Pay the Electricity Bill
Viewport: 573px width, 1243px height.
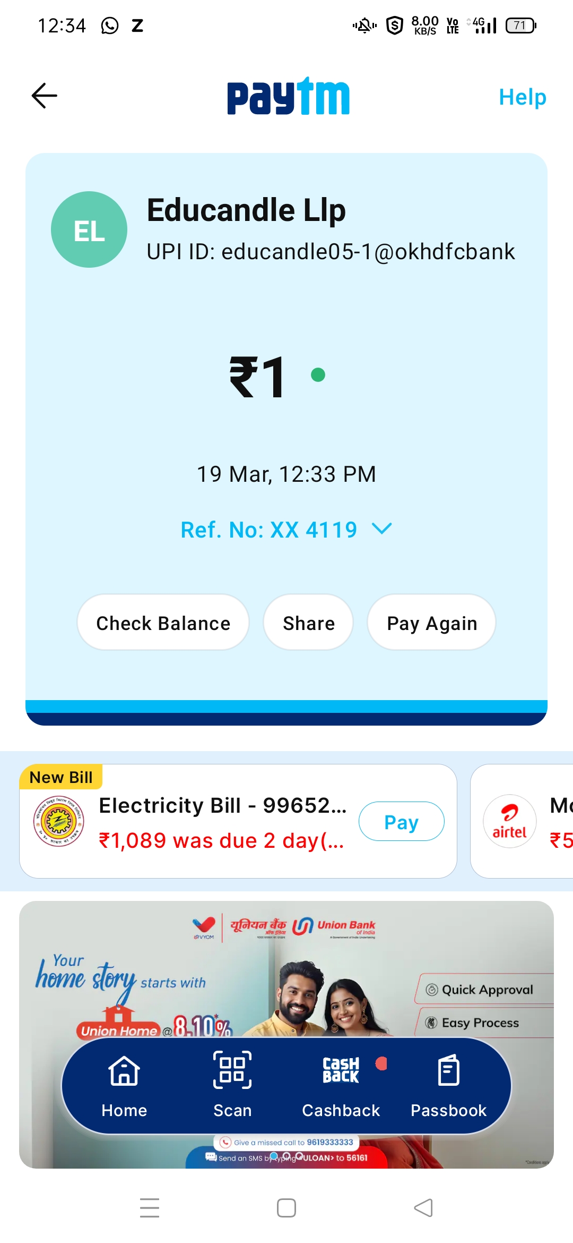[x=401, y=822]
